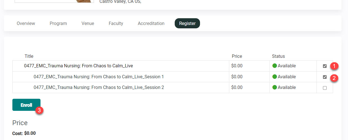
Task: Click the green status dot for the main course
Action: tap(275, 66)
